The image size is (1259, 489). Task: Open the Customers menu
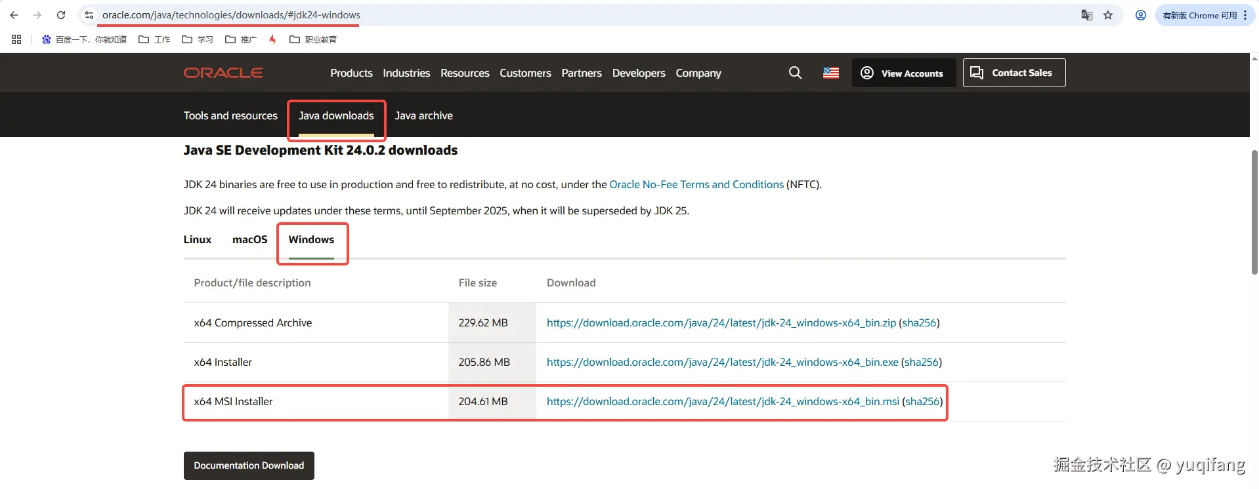coord(525,73)
